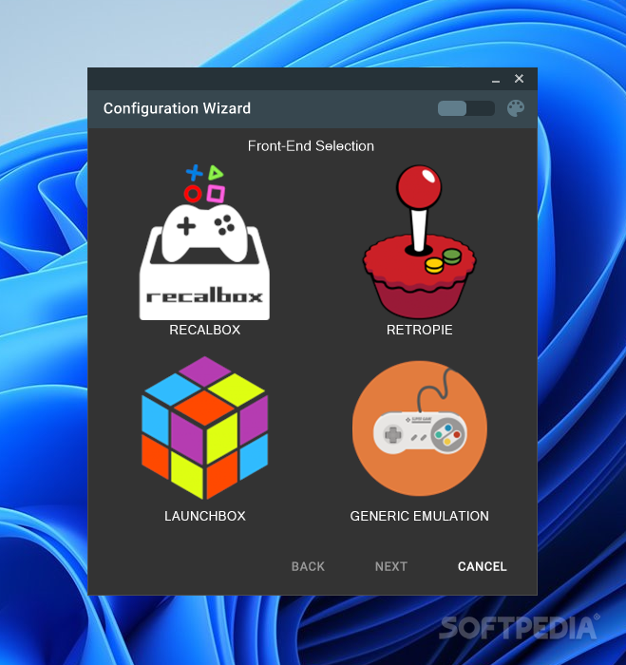This screenshot has width=626, height=665.
Task: Select the Recalbox controller logo
Action: pos(204,242)
